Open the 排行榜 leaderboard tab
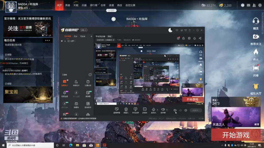The image size is (264, 148). coord(94,5)
